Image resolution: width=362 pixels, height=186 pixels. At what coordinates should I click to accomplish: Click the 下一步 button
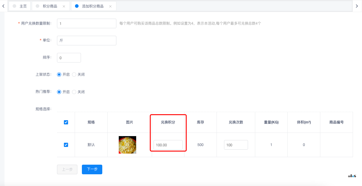tap(92, 169)
